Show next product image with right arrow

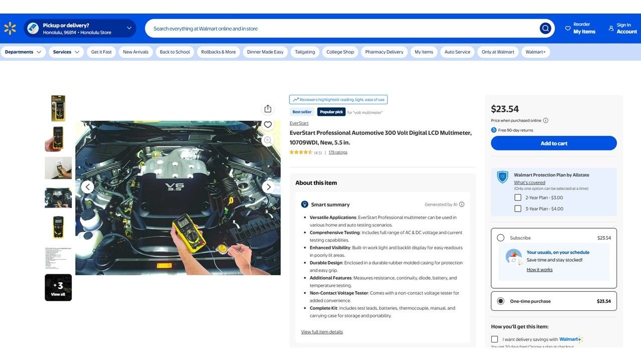click(x=268, y=187)
